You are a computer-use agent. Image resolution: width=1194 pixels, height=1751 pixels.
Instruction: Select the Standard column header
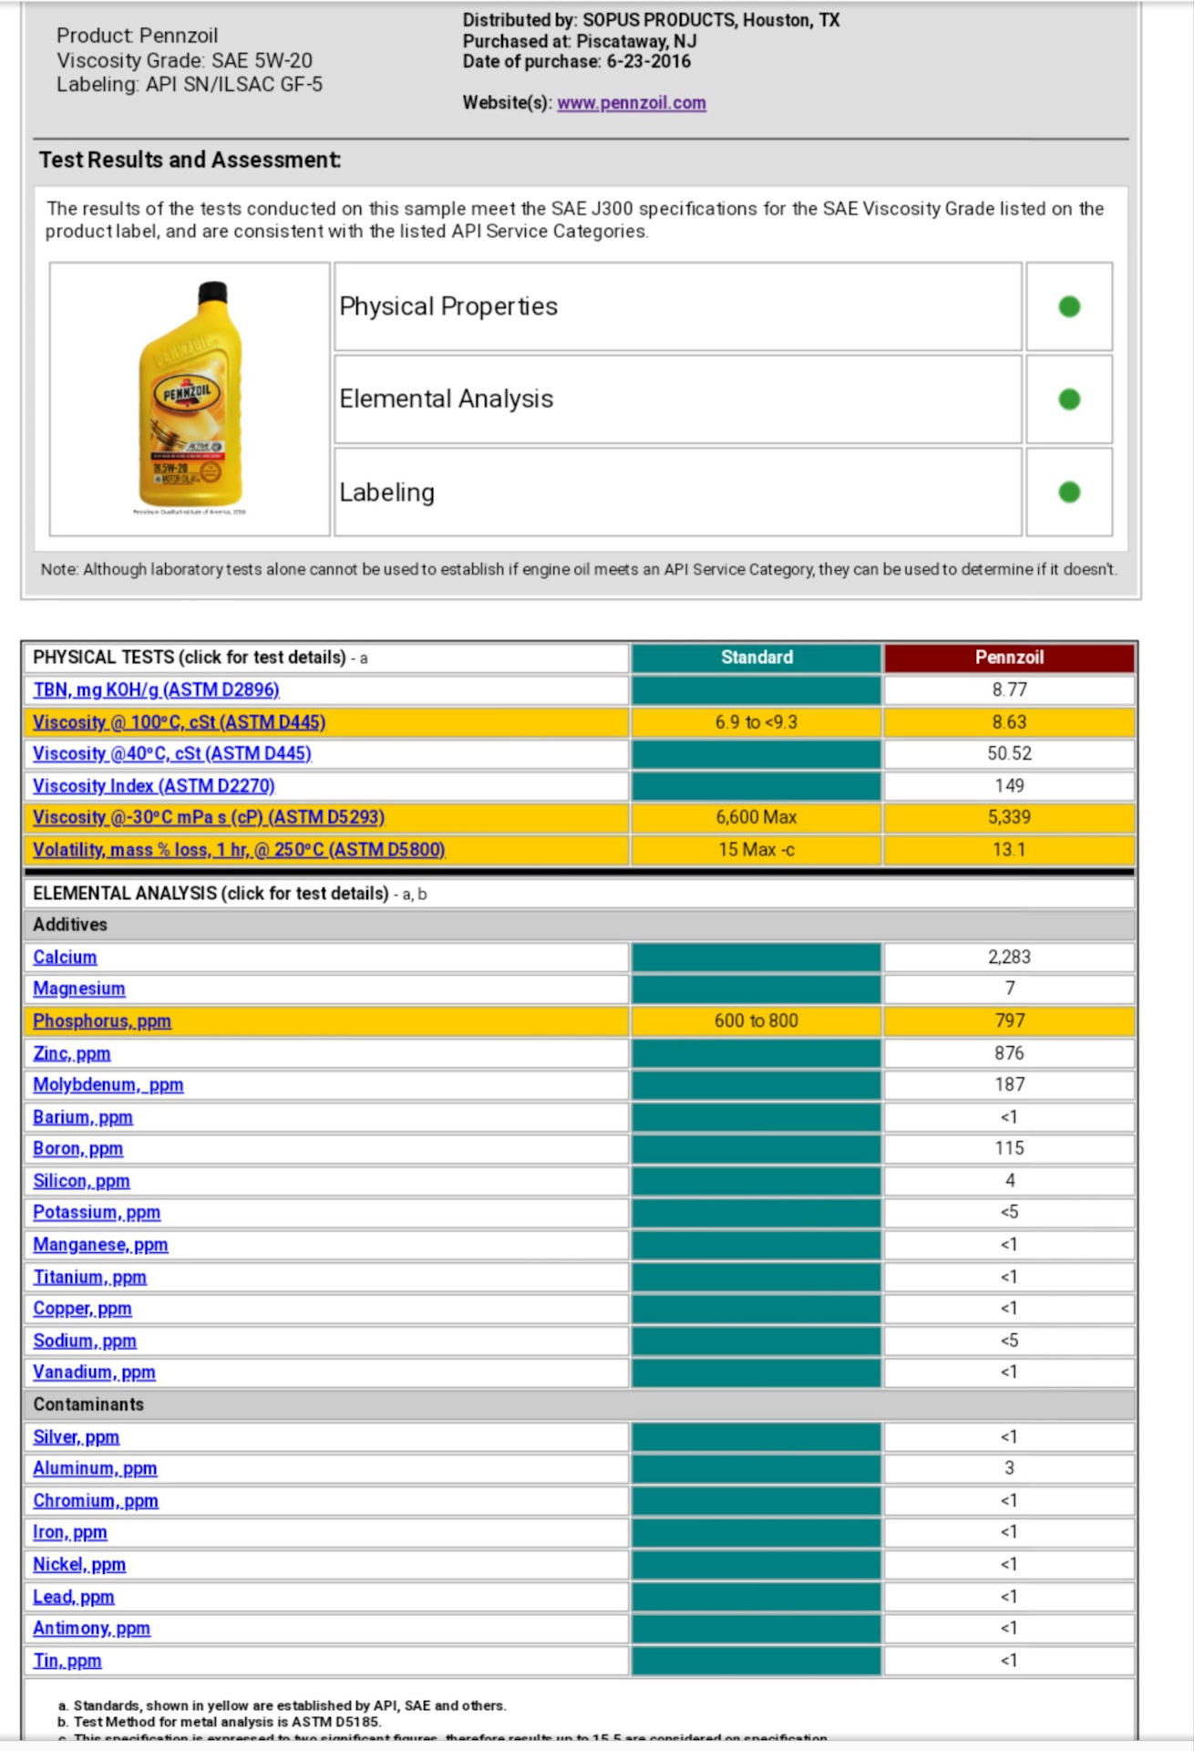757,658
